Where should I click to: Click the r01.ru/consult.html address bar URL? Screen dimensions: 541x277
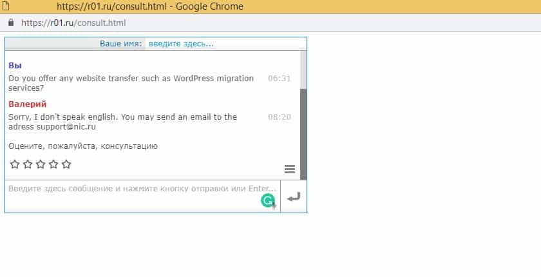[73, 23]
